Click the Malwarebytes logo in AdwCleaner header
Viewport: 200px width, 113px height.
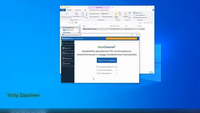point(67,38)
